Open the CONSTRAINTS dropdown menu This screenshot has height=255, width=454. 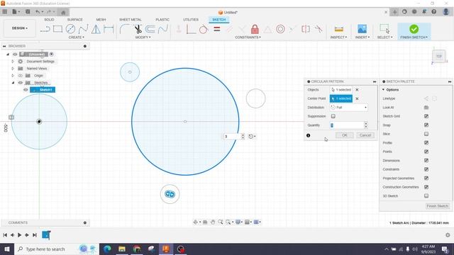(248, 38)
